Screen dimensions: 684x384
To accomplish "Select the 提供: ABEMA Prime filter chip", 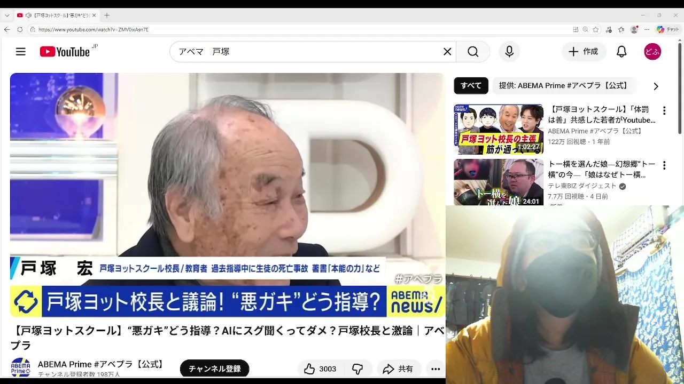I will pos(563,86).
